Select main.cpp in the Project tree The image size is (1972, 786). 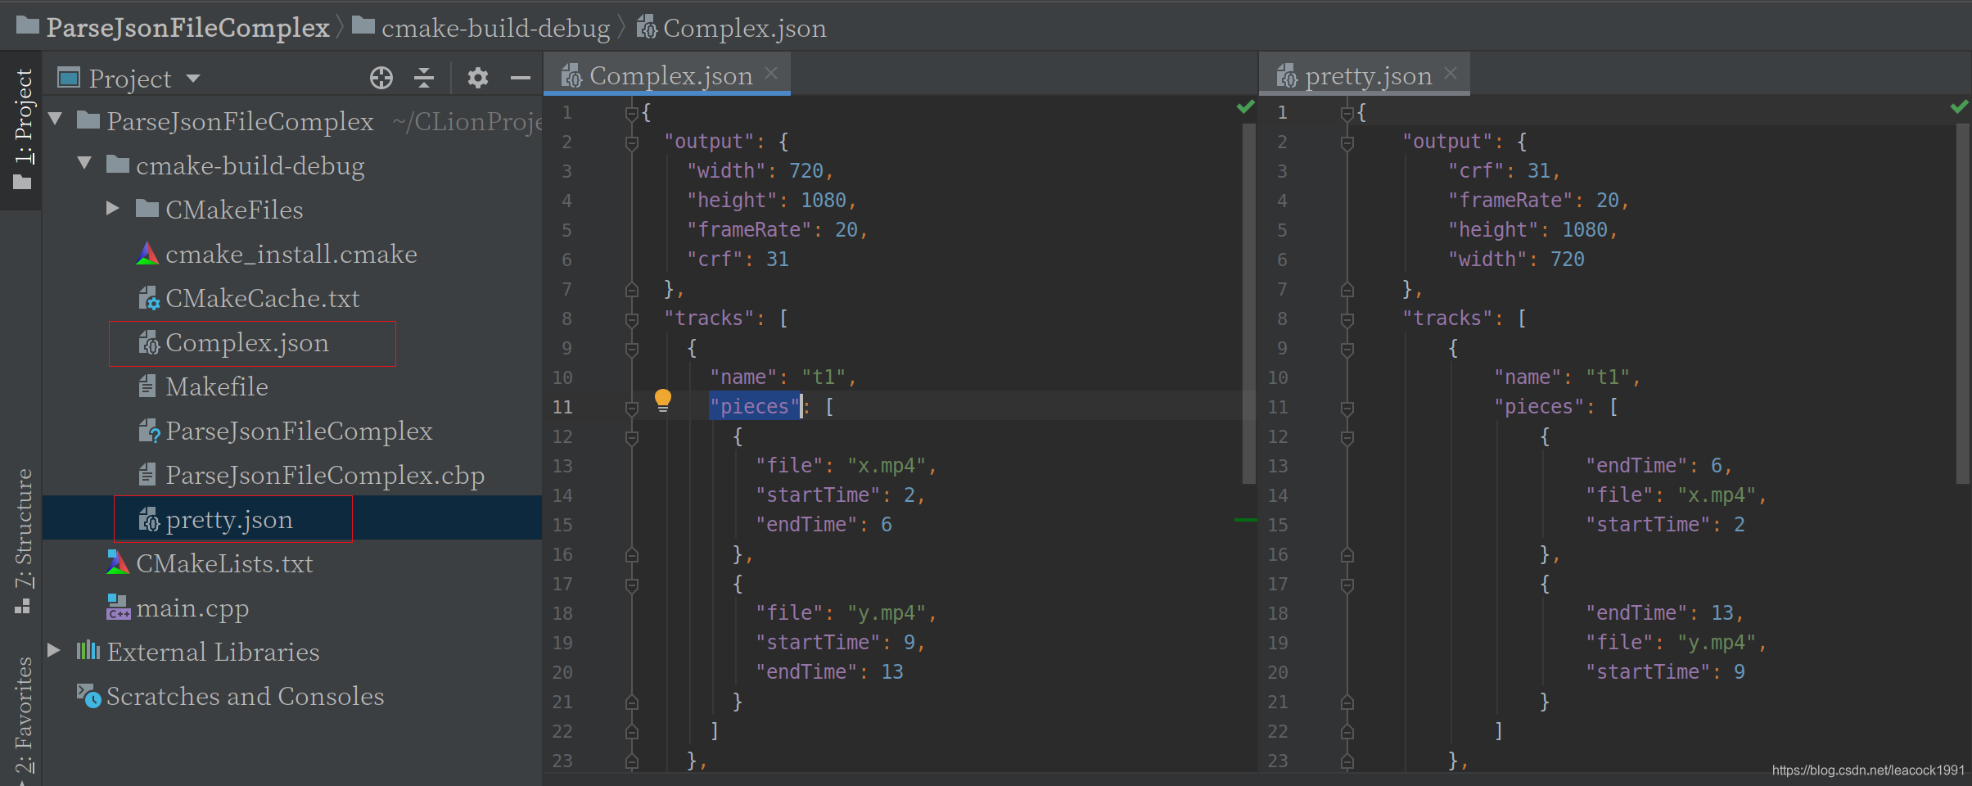click(x=193, y=608)
